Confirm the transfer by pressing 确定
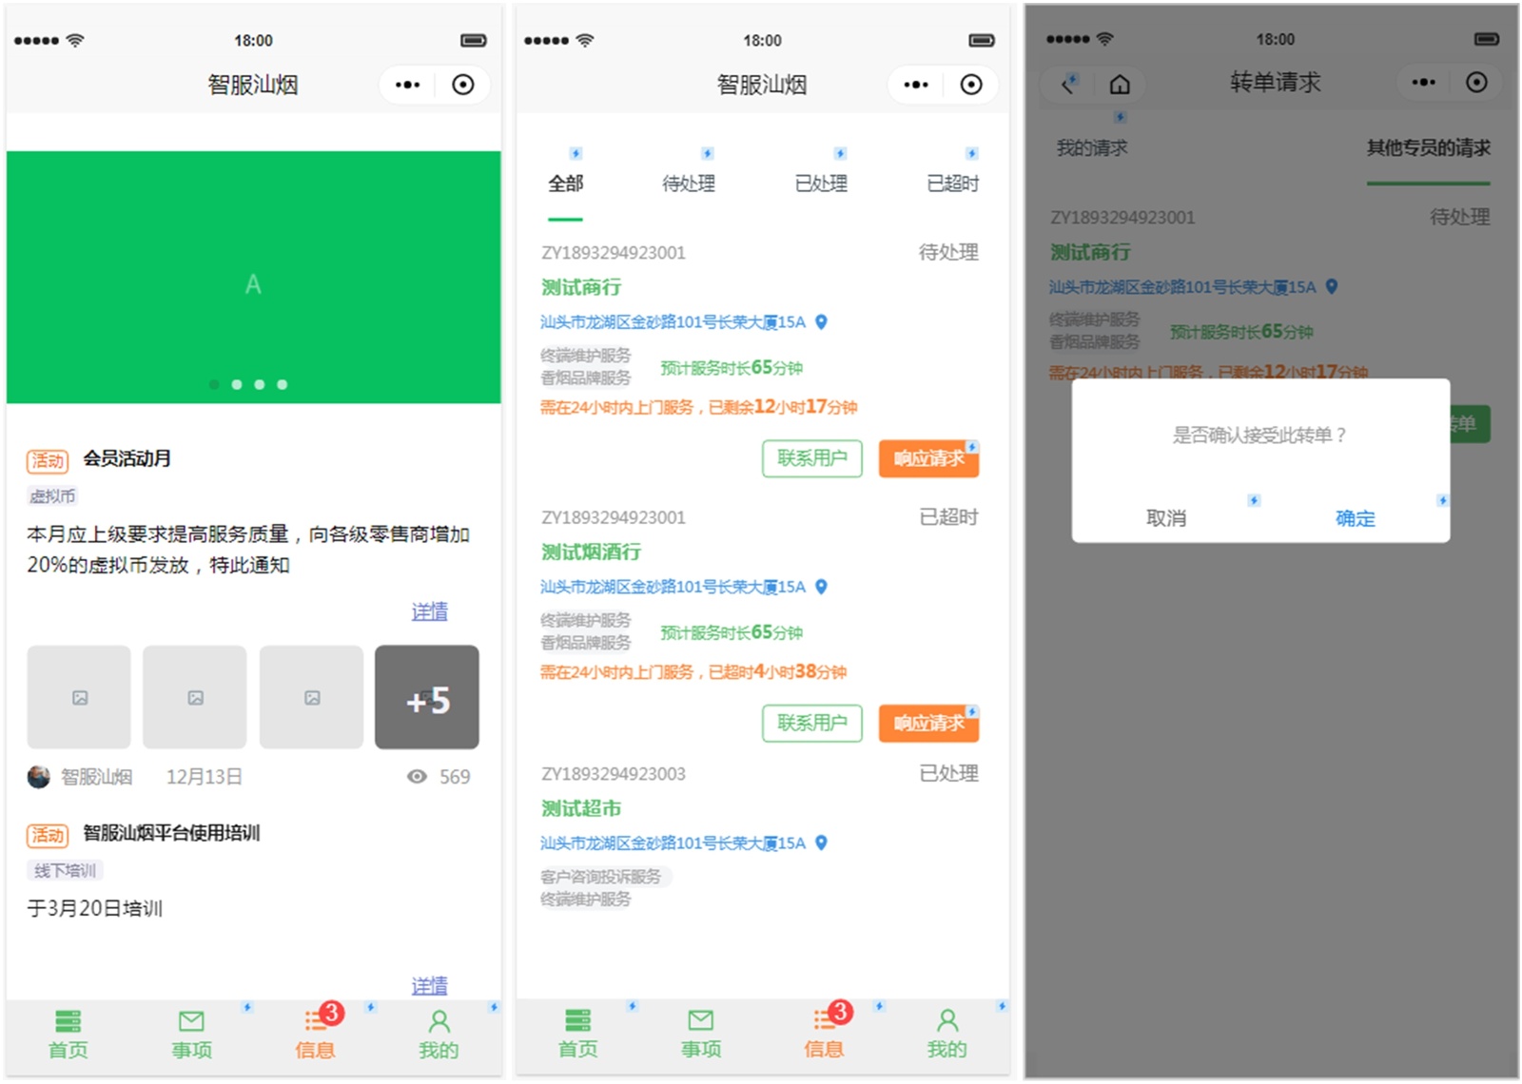 click(1355, 518)
